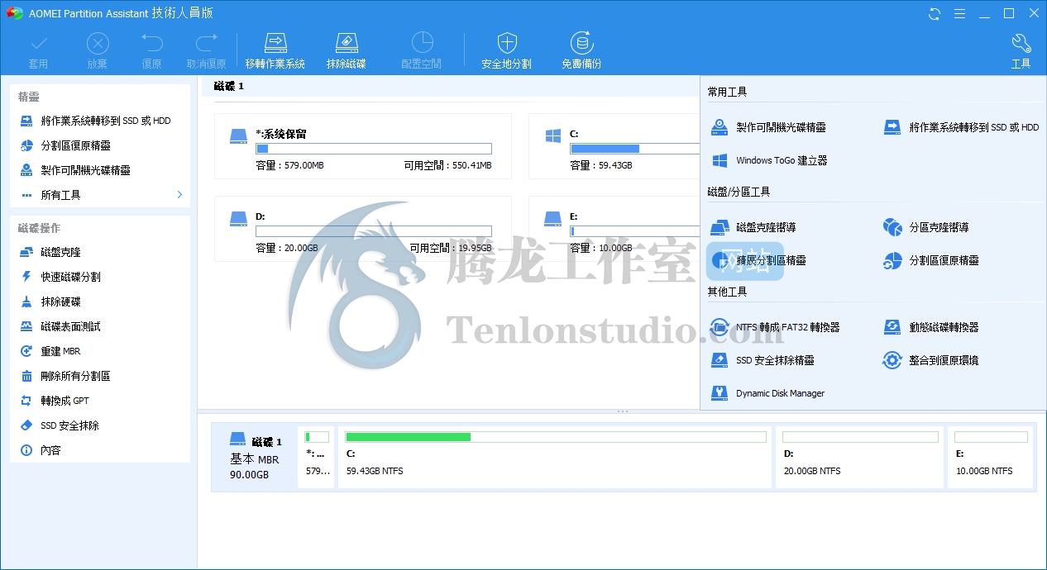Viewport: 1047px width, 570px height.
Task: Open the 安全地分割 tool
Action: click(x=506, y=50)
